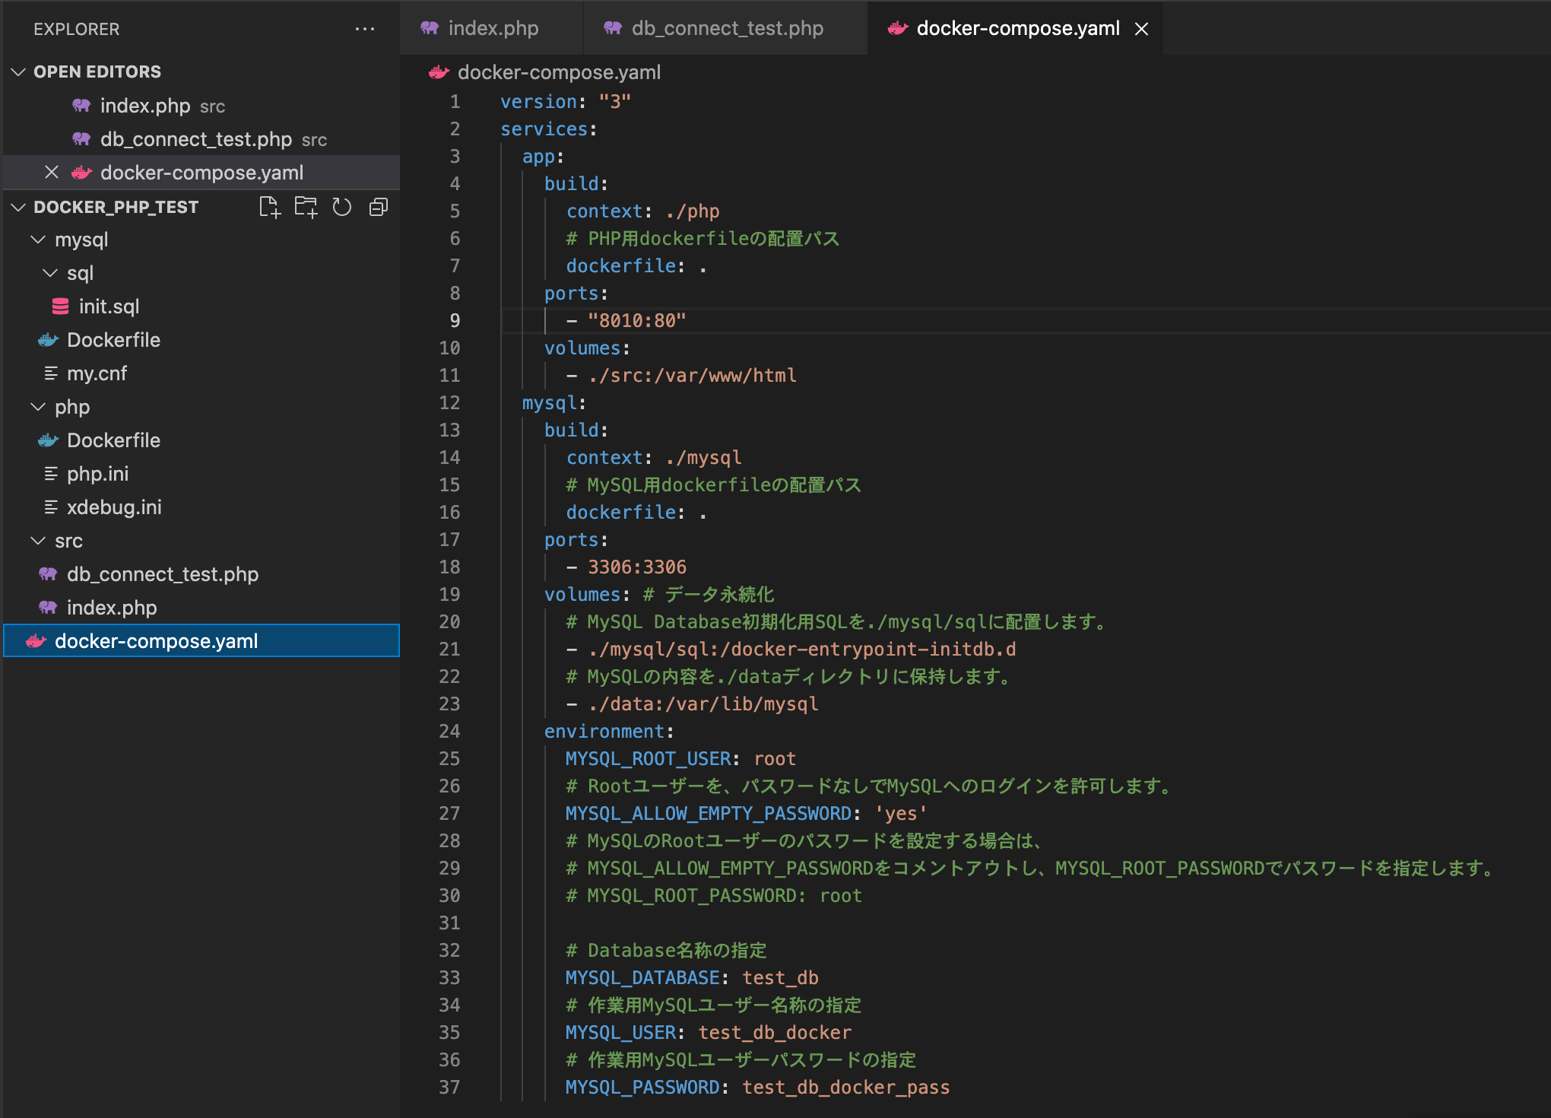
Task: Switch to the db_connect_test.php tab
Action: click(727, 28)
